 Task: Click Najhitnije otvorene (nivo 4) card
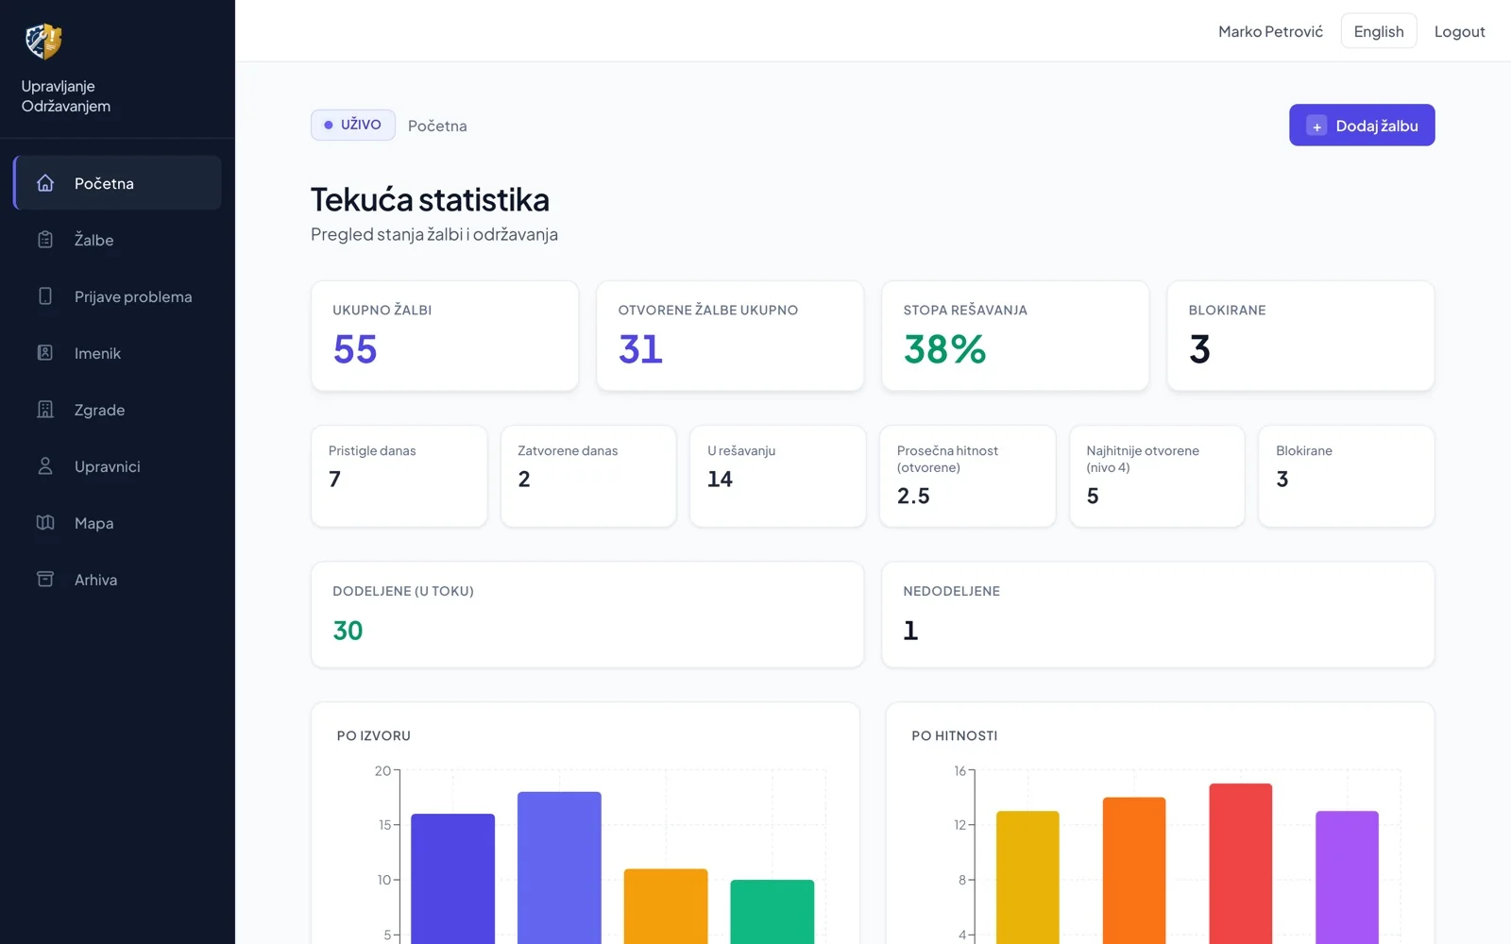[x=1157, y=476]
